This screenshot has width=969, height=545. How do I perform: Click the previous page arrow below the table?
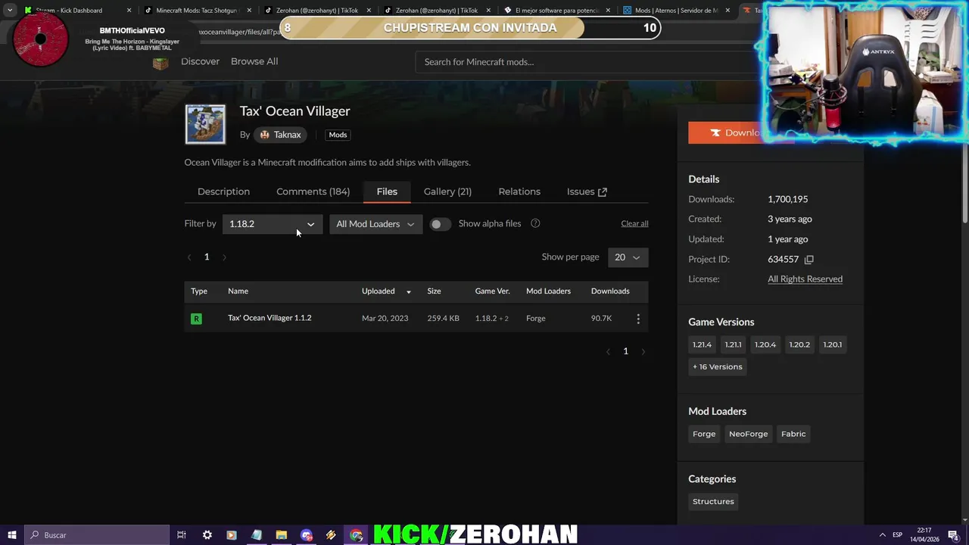click(608, 351)
